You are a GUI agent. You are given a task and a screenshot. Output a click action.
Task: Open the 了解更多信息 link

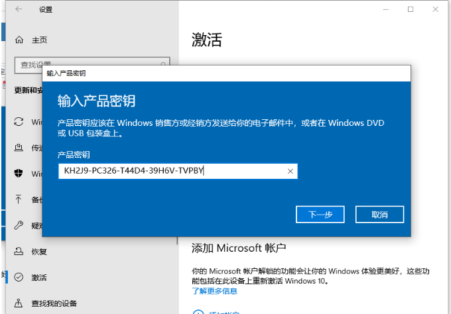(214, 291)
